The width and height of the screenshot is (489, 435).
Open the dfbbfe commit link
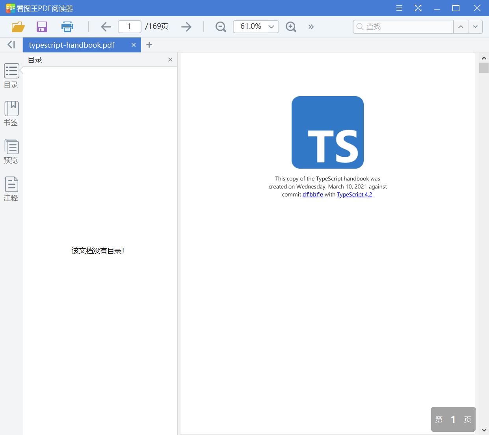click(312, 194)
